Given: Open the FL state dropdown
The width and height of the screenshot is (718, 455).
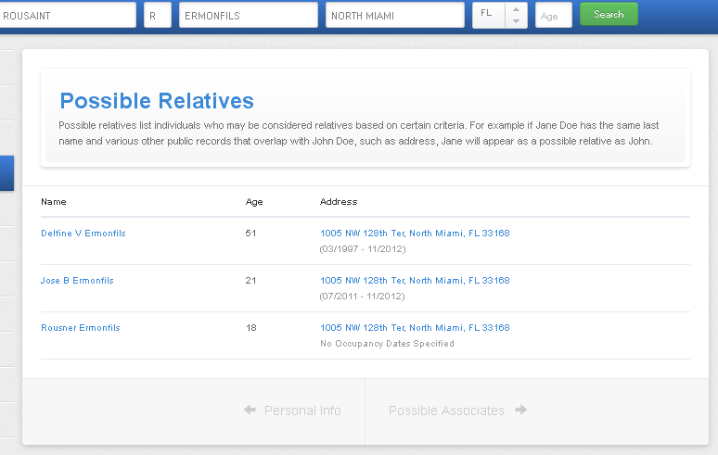Looking at the screenshot, I should 499,15.
